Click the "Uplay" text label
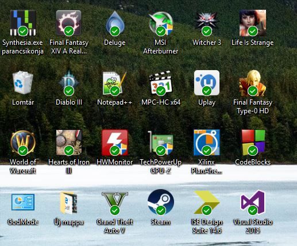Viewport: 297px width, 246px height. point(207,103)
